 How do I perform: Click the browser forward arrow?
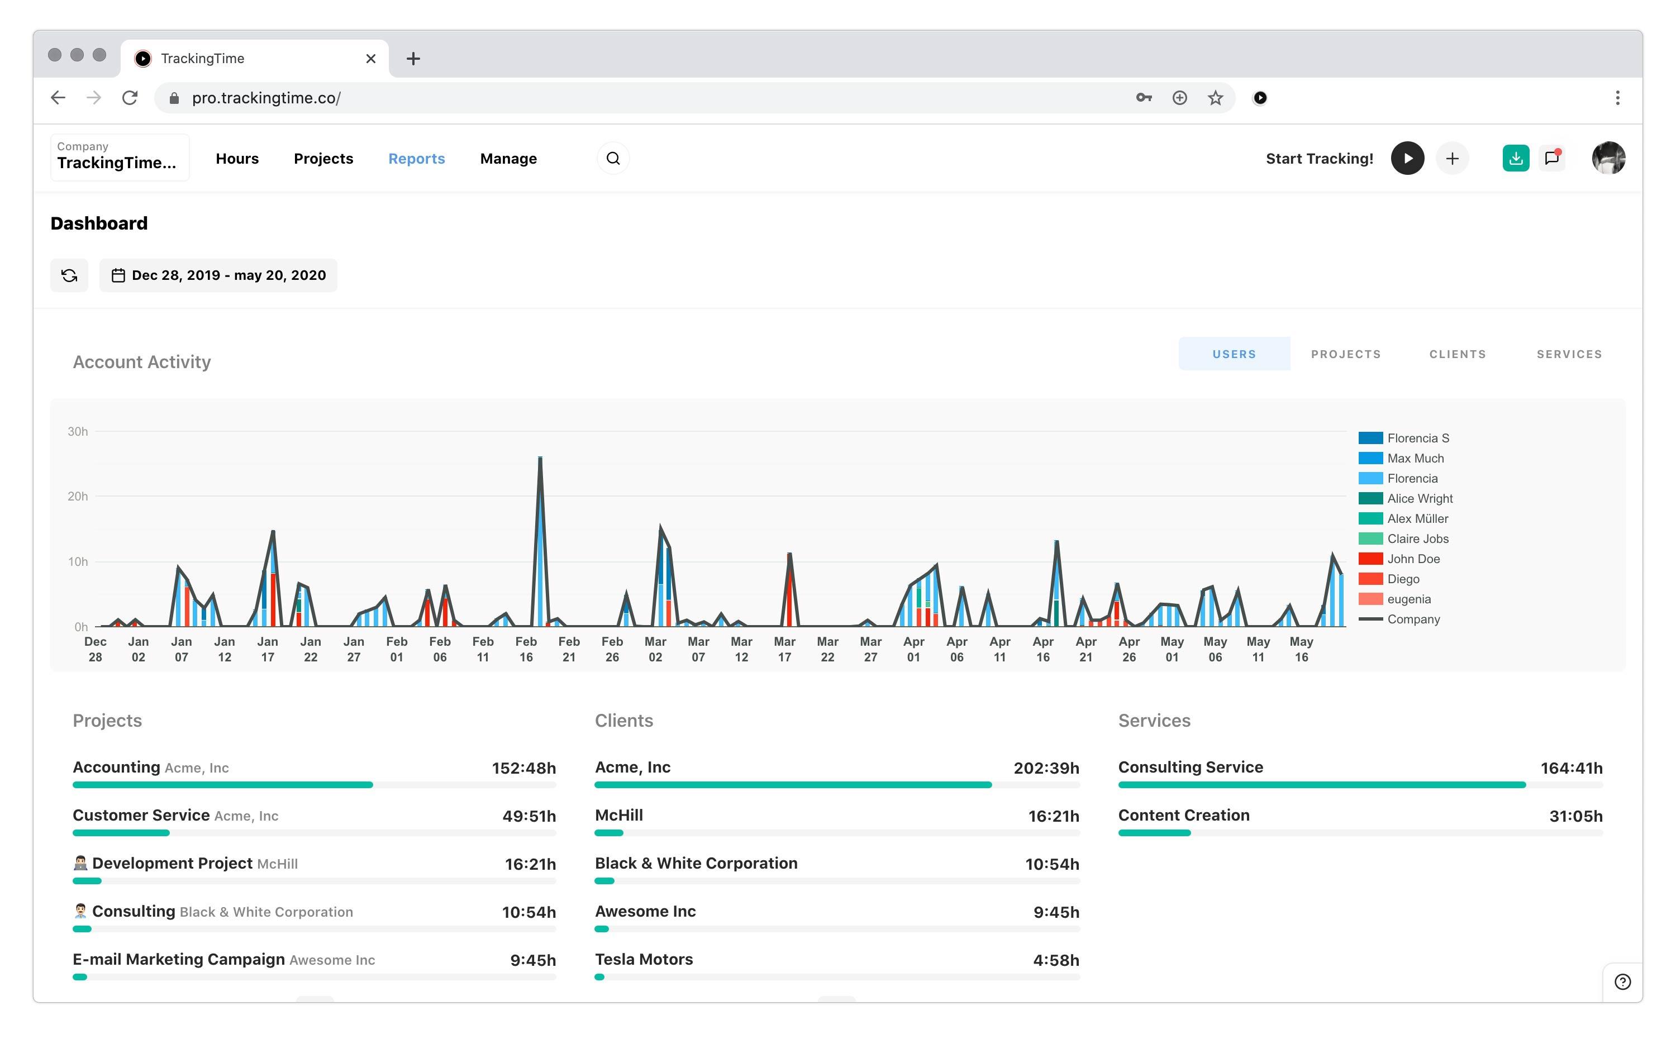(94, 98)
